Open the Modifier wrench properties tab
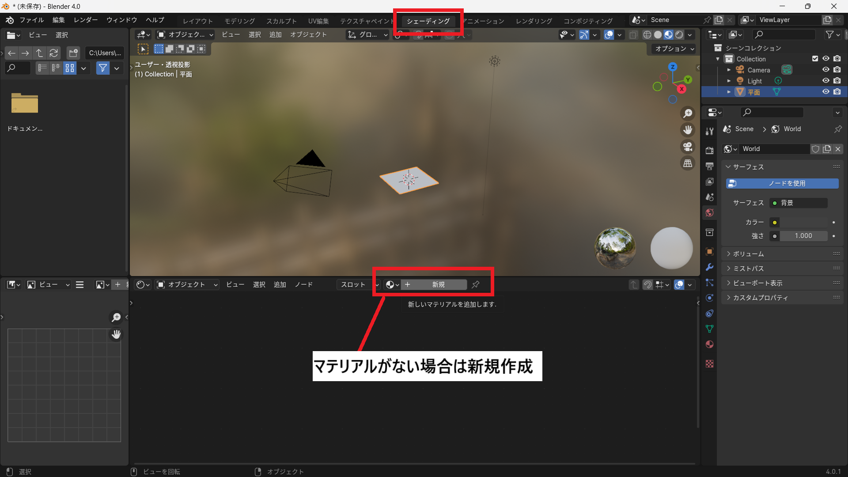The image size is (848, 477). click(709, 267)
